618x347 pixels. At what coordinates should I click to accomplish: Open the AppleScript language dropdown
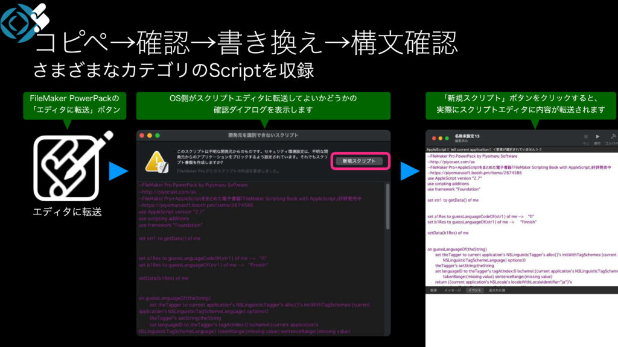(438, 149)
